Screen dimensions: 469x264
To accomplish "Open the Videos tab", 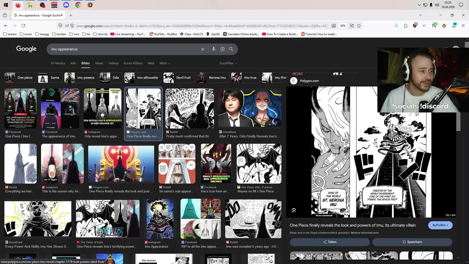I will tap(114, 63).
